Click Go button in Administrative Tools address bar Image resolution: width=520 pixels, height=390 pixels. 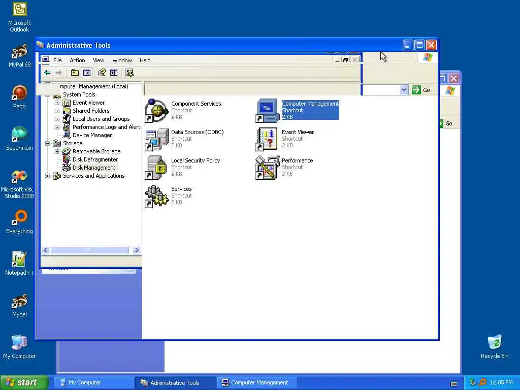coord(421,90)
